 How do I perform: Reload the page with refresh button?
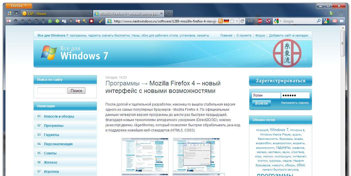coord(242,21)
